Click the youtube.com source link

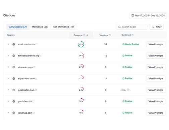tap(25, 101)
